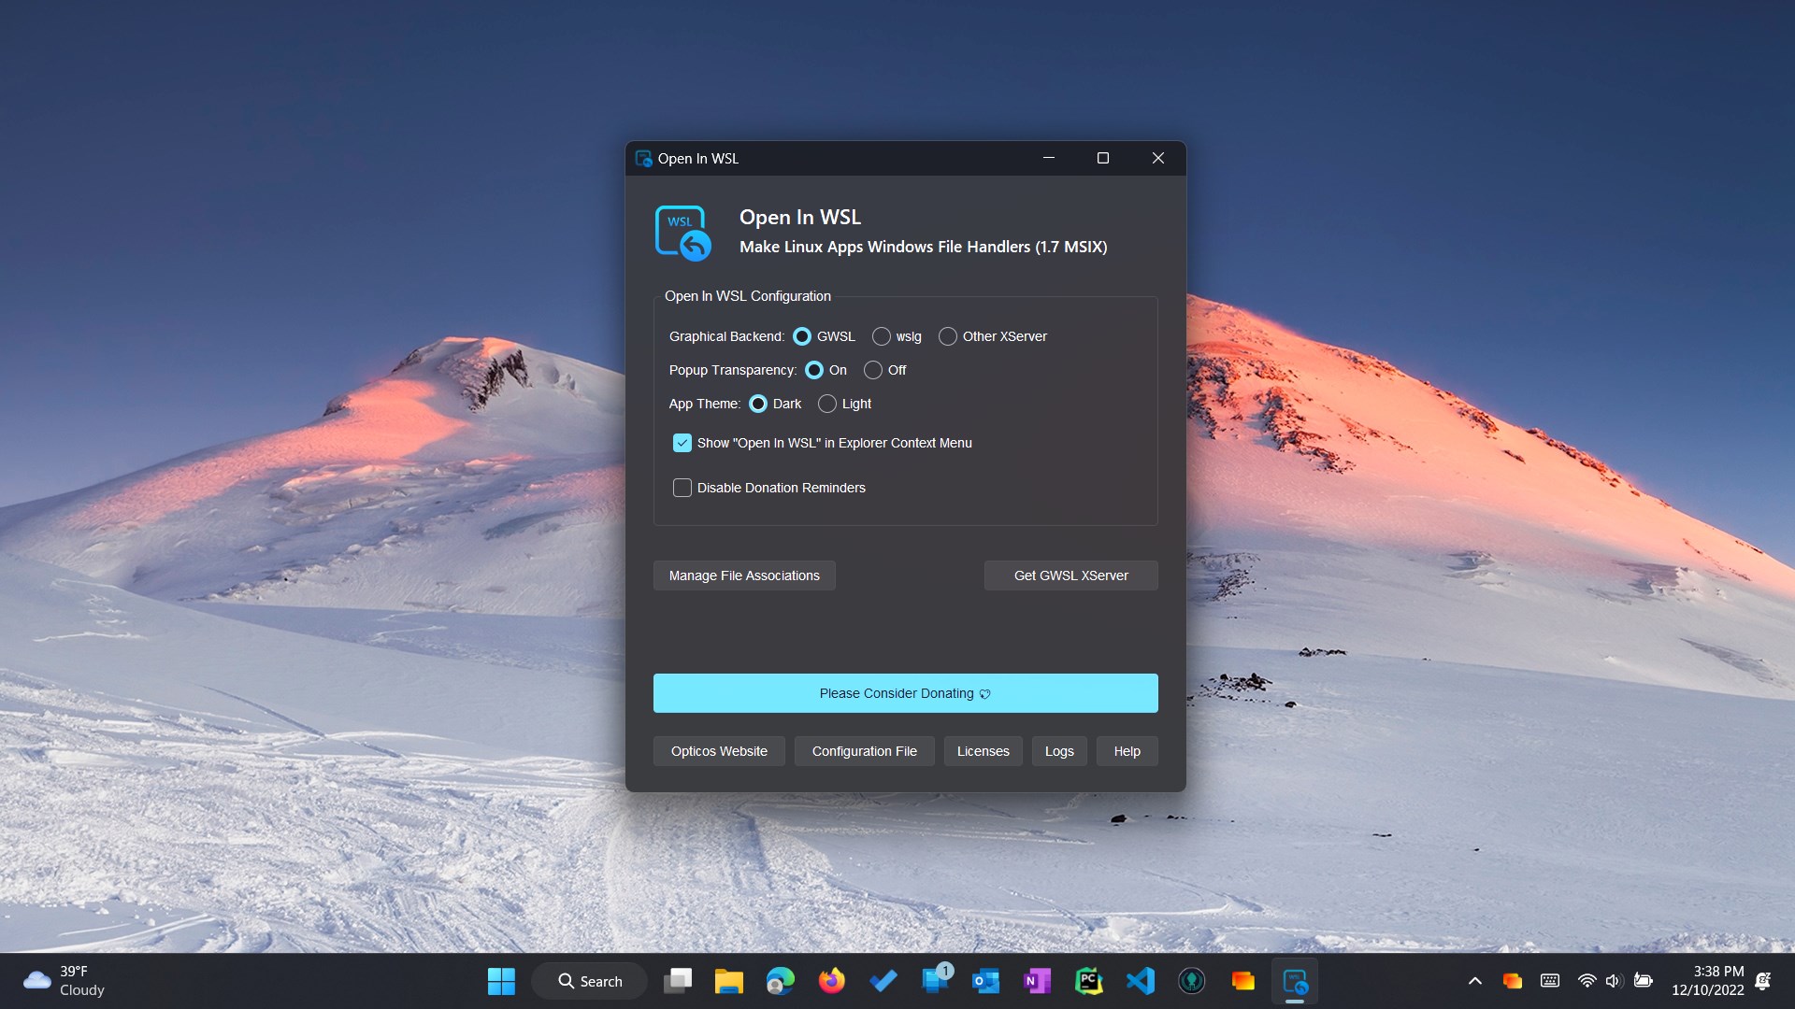Uncheck Show Open In WSL context menu
Screen dimensions: 1795x1009
click(x=682, y=443)
